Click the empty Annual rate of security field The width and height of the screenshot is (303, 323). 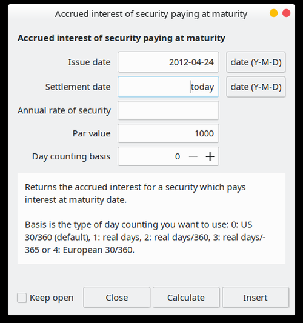(x=168, y=110)
